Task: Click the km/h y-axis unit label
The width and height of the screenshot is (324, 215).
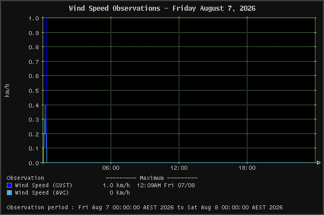Action: (7, 91)
